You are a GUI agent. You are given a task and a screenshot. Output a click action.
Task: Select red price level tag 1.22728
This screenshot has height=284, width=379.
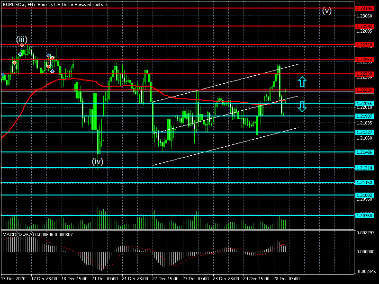coord(364,45)
